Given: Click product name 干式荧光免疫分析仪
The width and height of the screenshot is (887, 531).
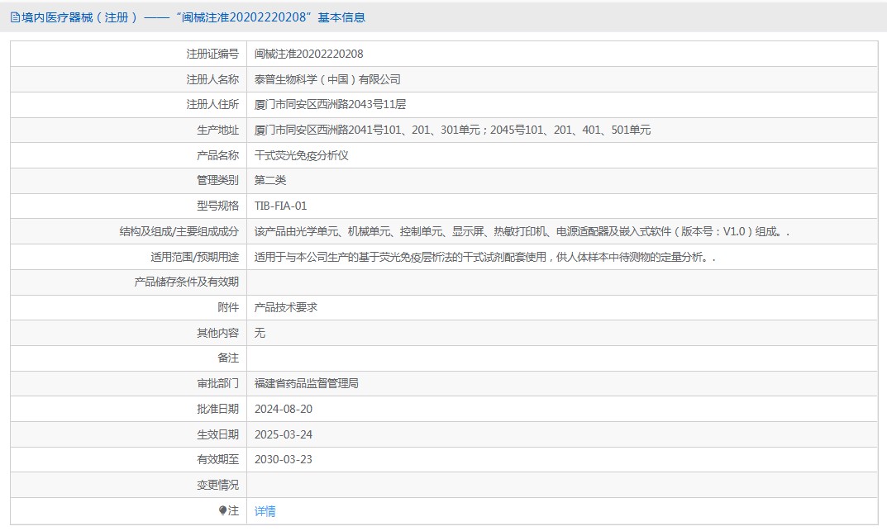Looking at the screenshot, I should click(301, 155).
